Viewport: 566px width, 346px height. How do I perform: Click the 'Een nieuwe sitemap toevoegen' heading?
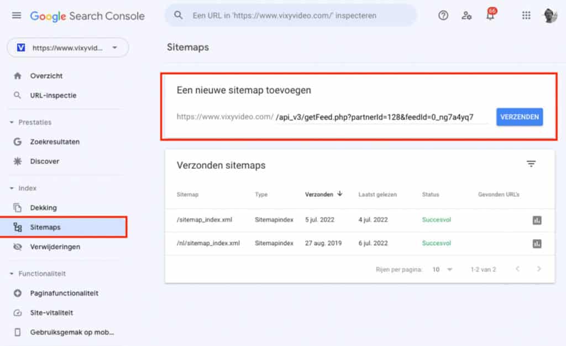tap(244, 90)
